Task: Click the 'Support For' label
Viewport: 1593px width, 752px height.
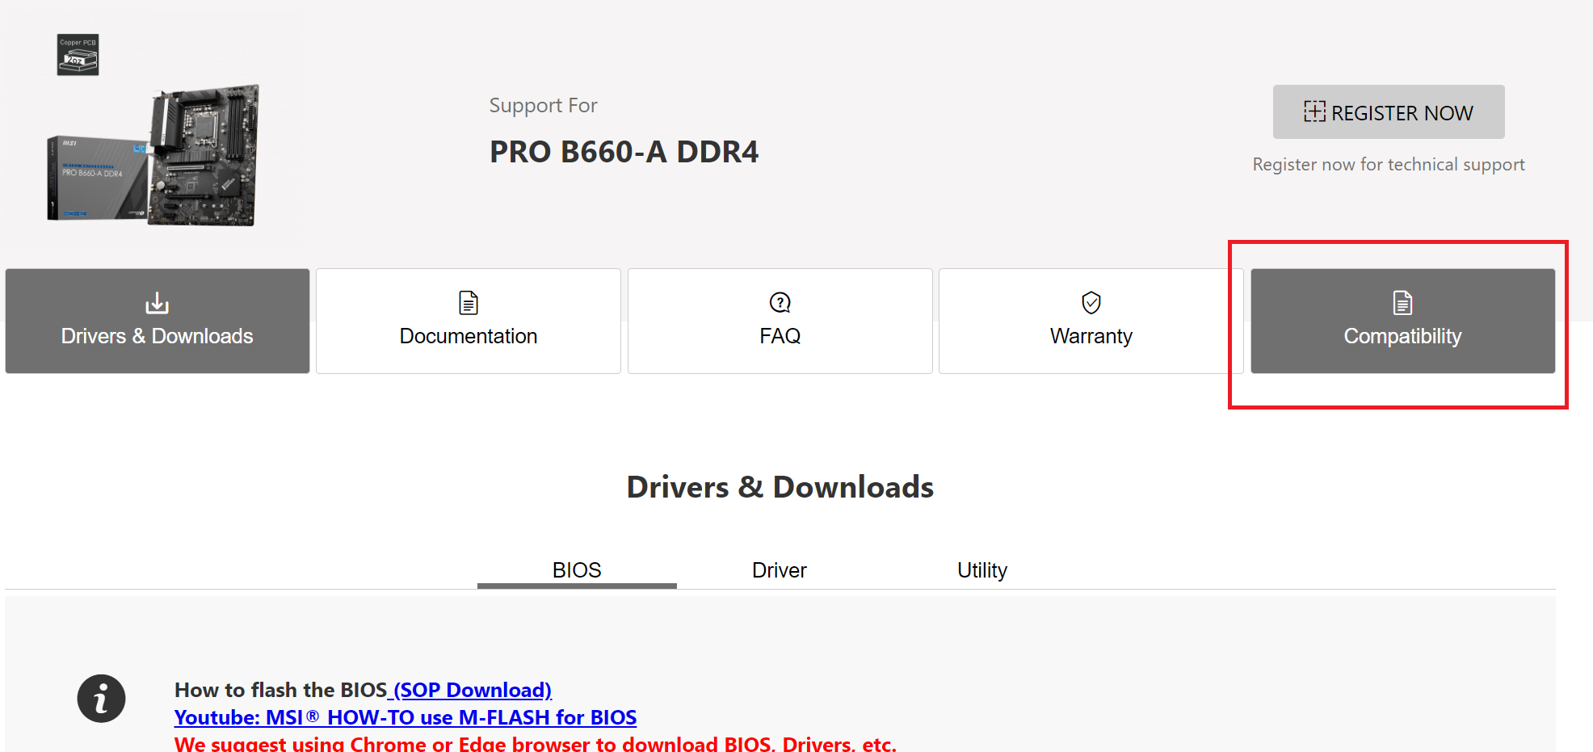Action: tap(544, 106)
